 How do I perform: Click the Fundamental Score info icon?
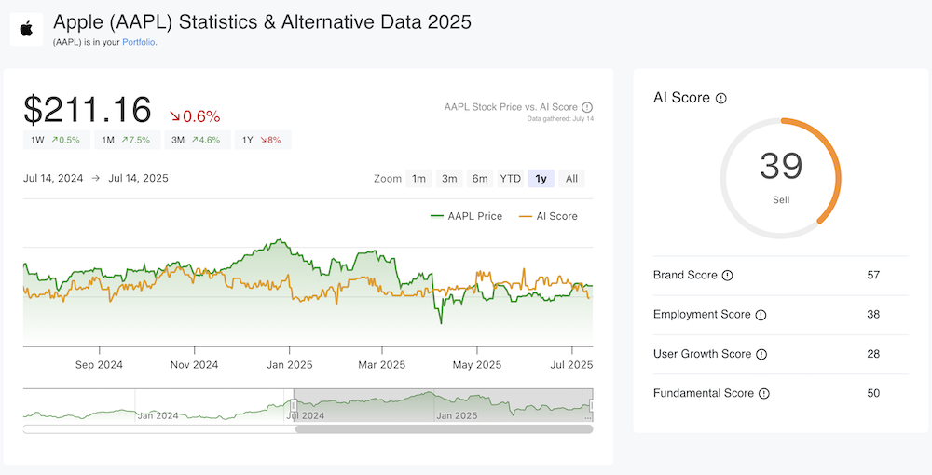(764, 394)
